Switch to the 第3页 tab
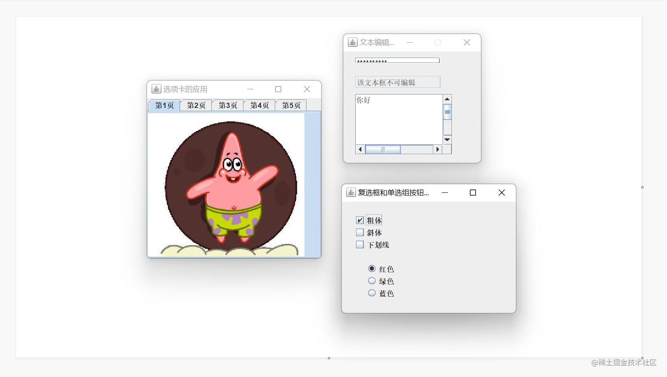The height and width of the screenshot is (377, 667). pos(227,105)
